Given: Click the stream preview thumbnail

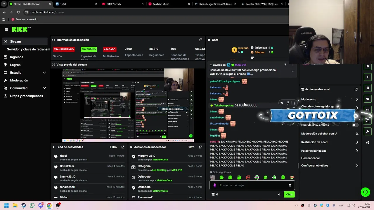Looking at the screenshot, I should (128, 105).
